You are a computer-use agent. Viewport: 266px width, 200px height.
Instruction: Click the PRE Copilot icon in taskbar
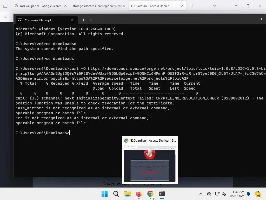[x=258, y=194]
